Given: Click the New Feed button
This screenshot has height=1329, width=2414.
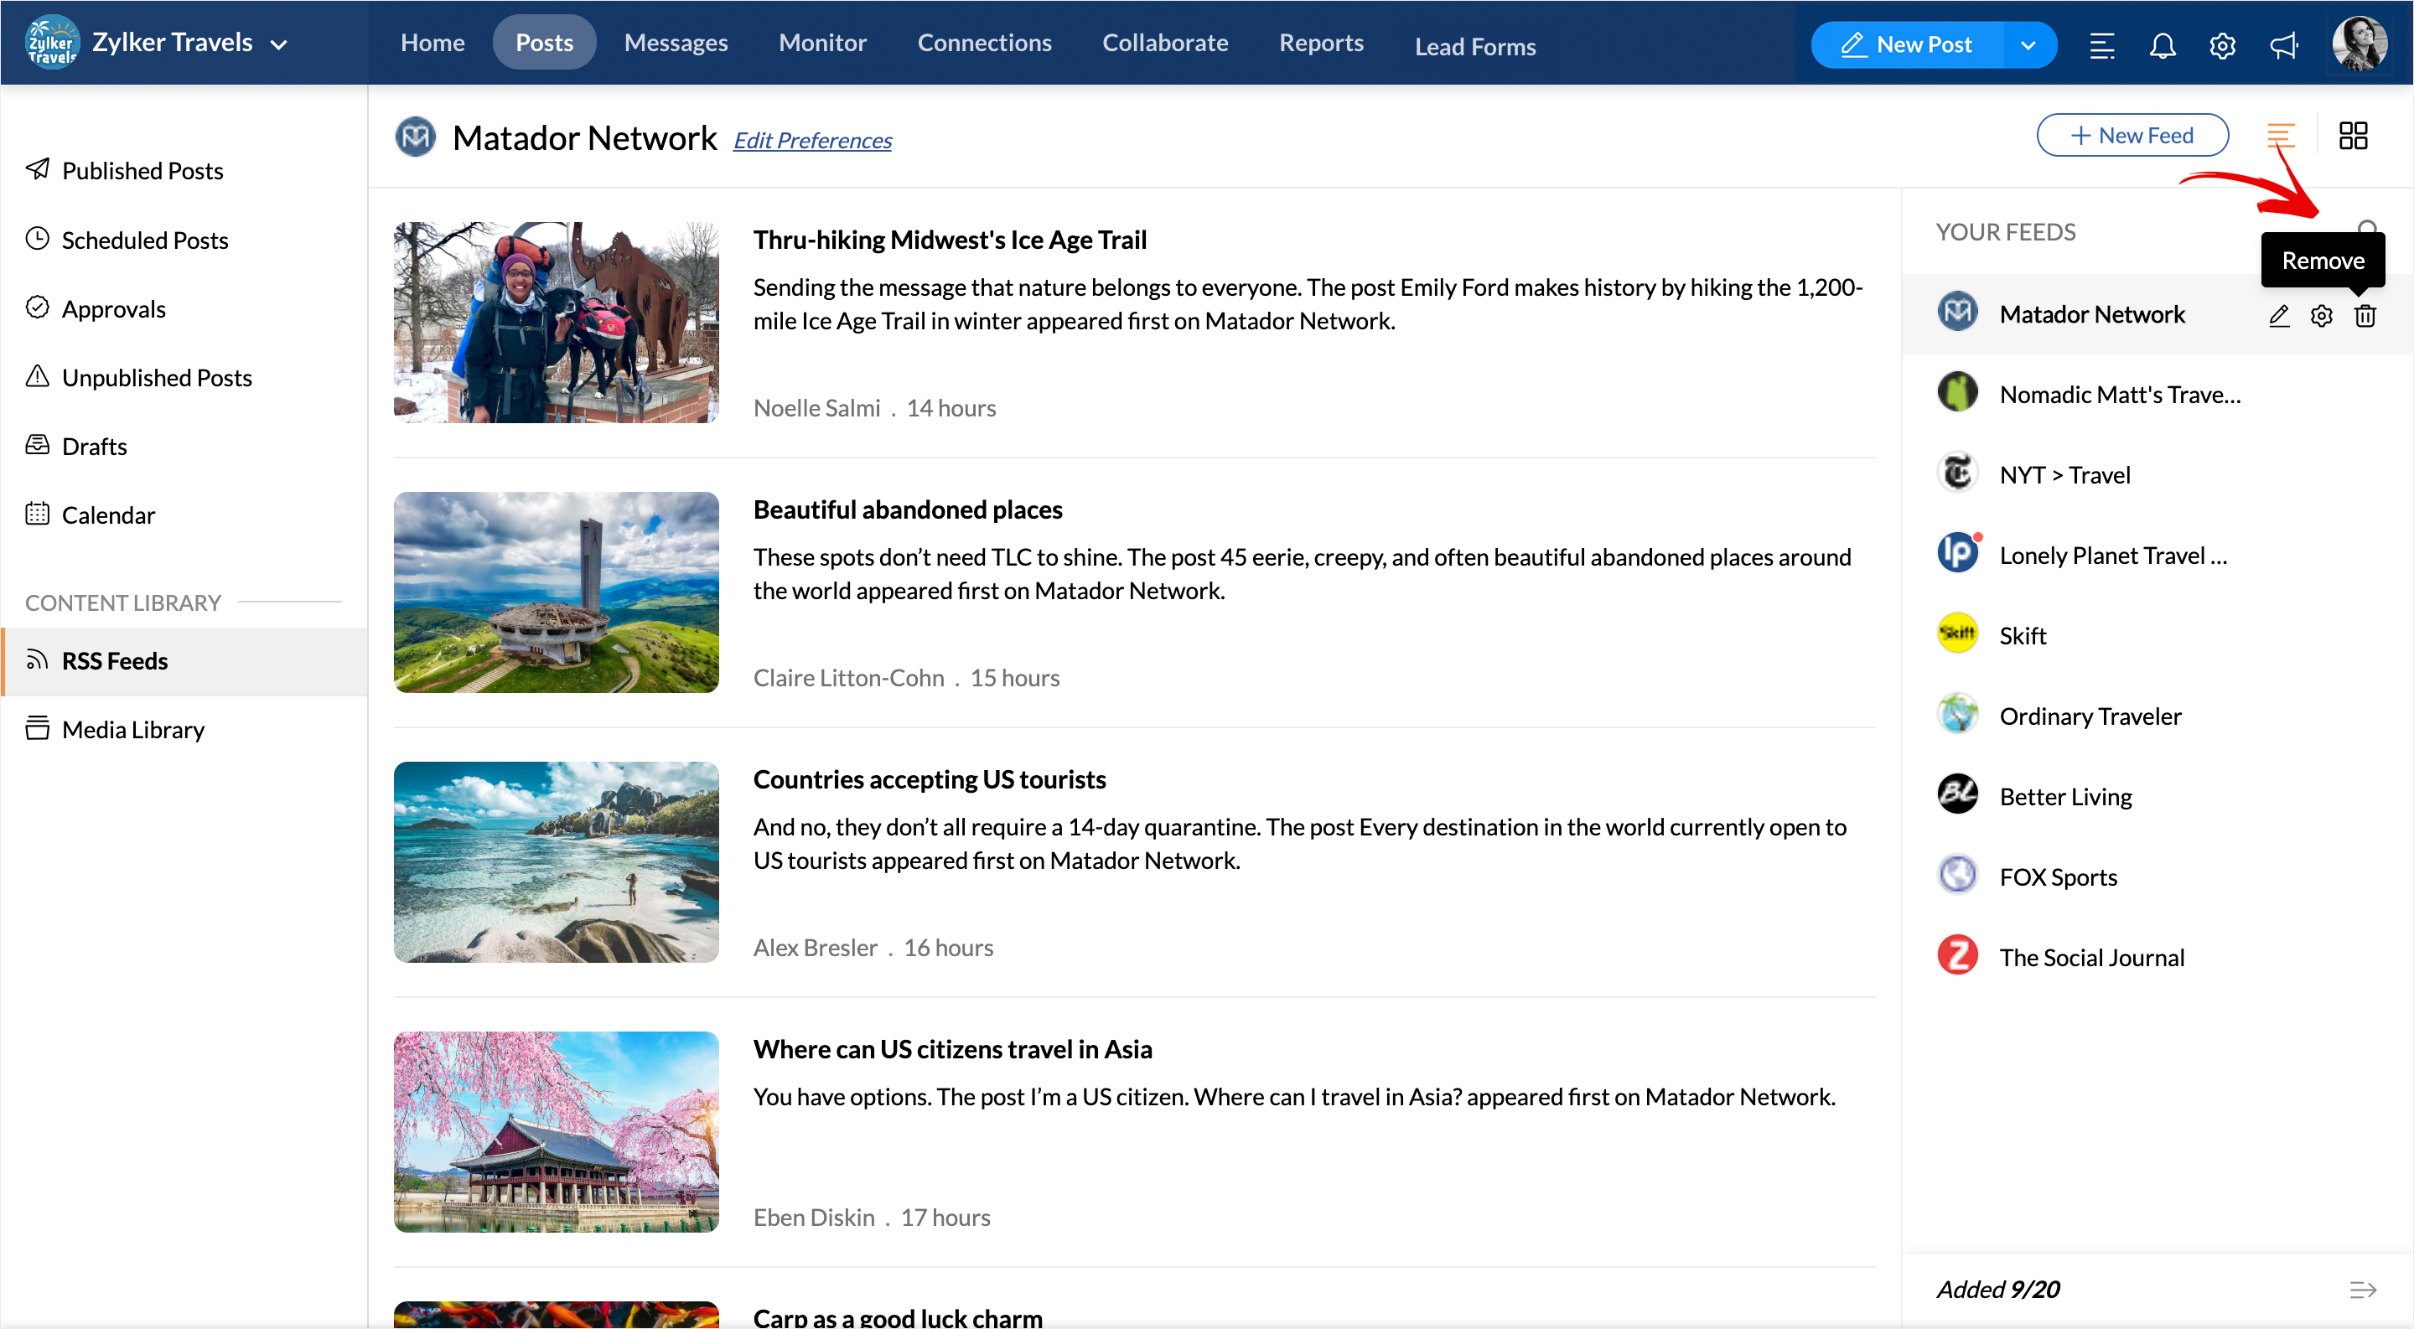Looking at the screenshot, I should [2132, 135].
